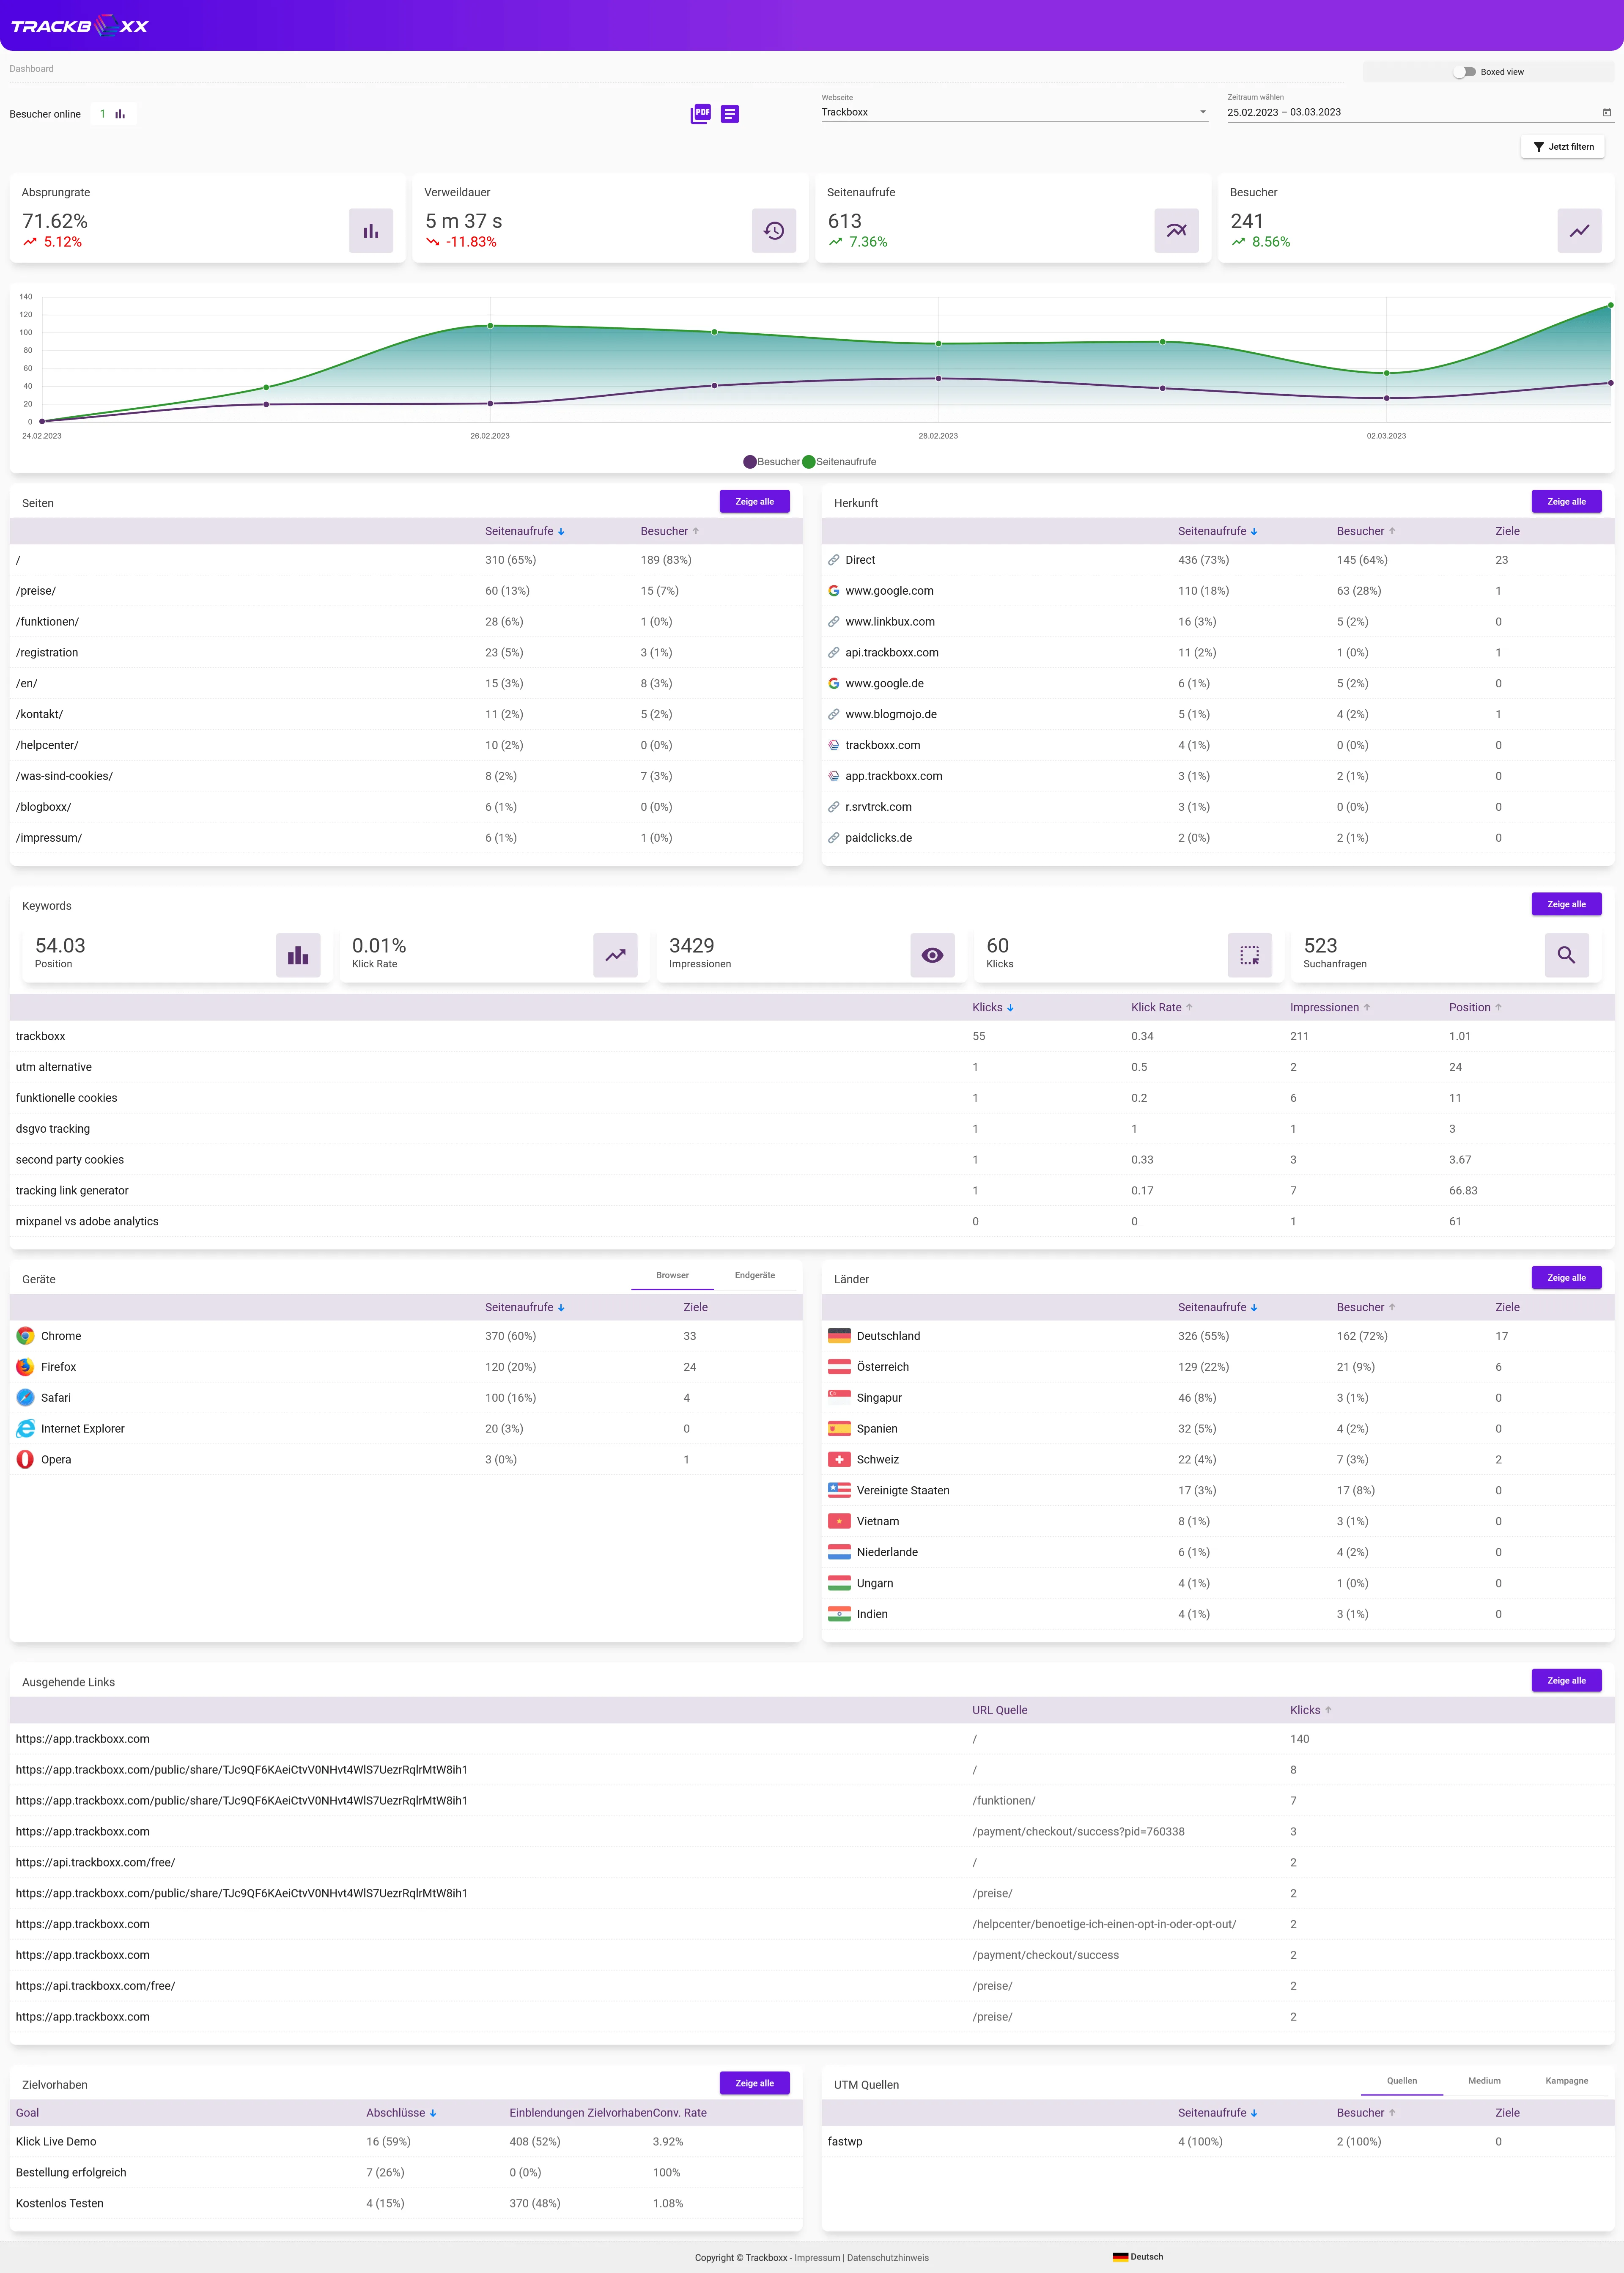Click the visitors online bar chart icon
This screenshot has width=1624, height=2273.
[120, 114]
